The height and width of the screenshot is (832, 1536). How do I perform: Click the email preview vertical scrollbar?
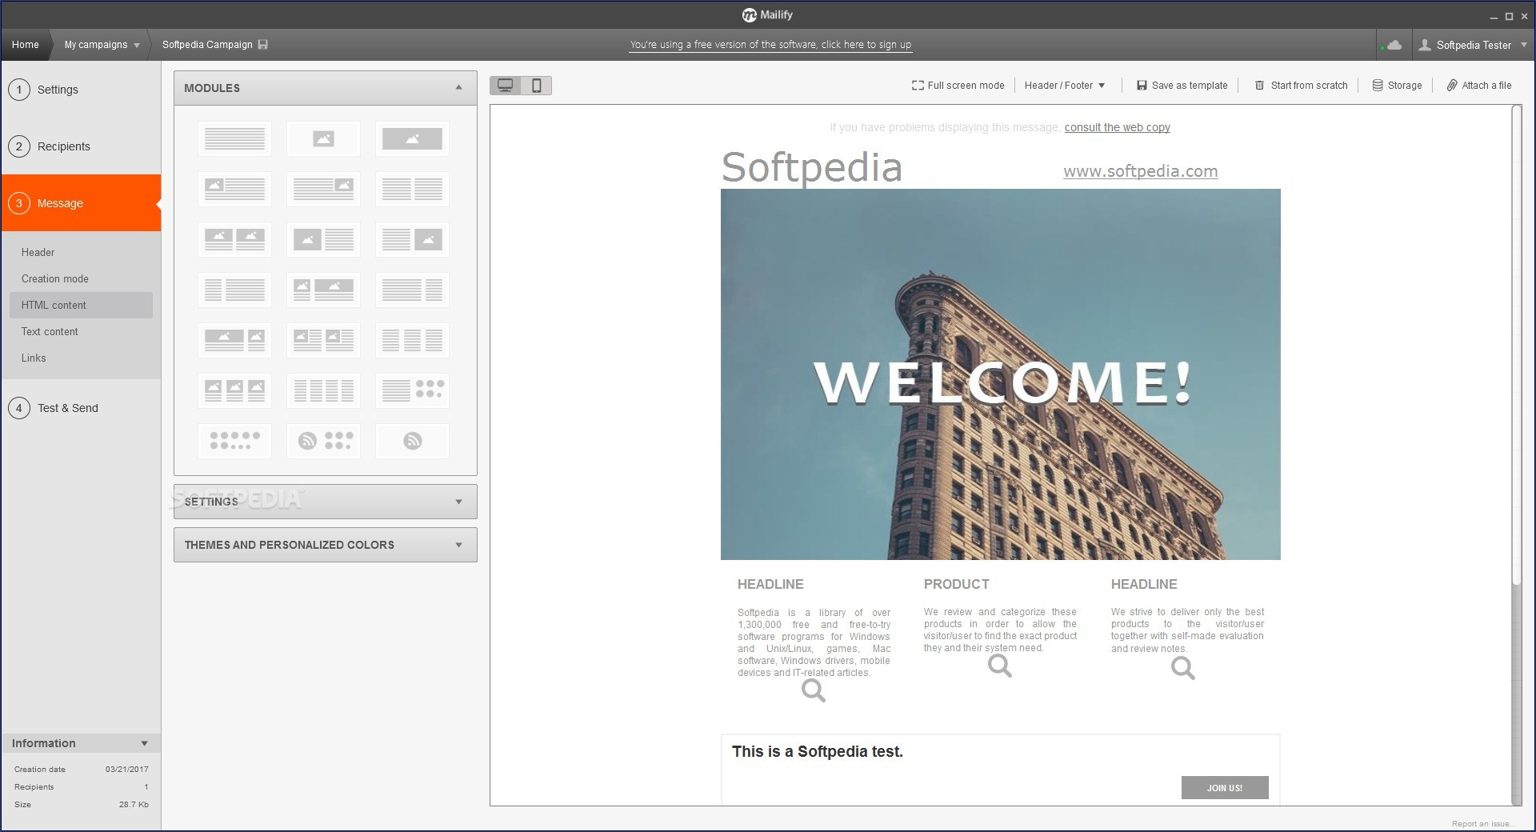coord(1516,344)
